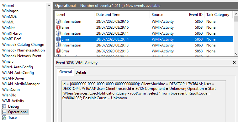Select the Winsock Catalog Change node
The image size is (238, 122).
[23, 45]
